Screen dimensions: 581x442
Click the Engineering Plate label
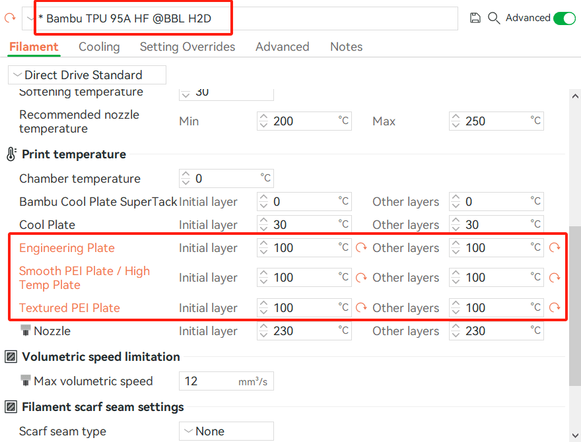[67, 247]
